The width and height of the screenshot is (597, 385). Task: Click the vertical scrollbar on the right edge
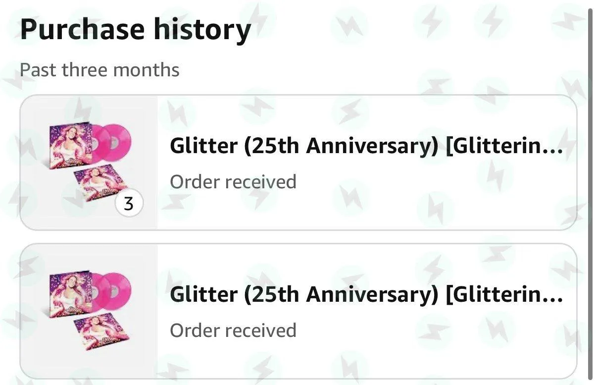590,192
